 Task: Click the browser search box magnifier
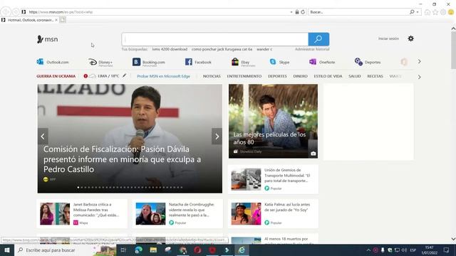point(412,12)
